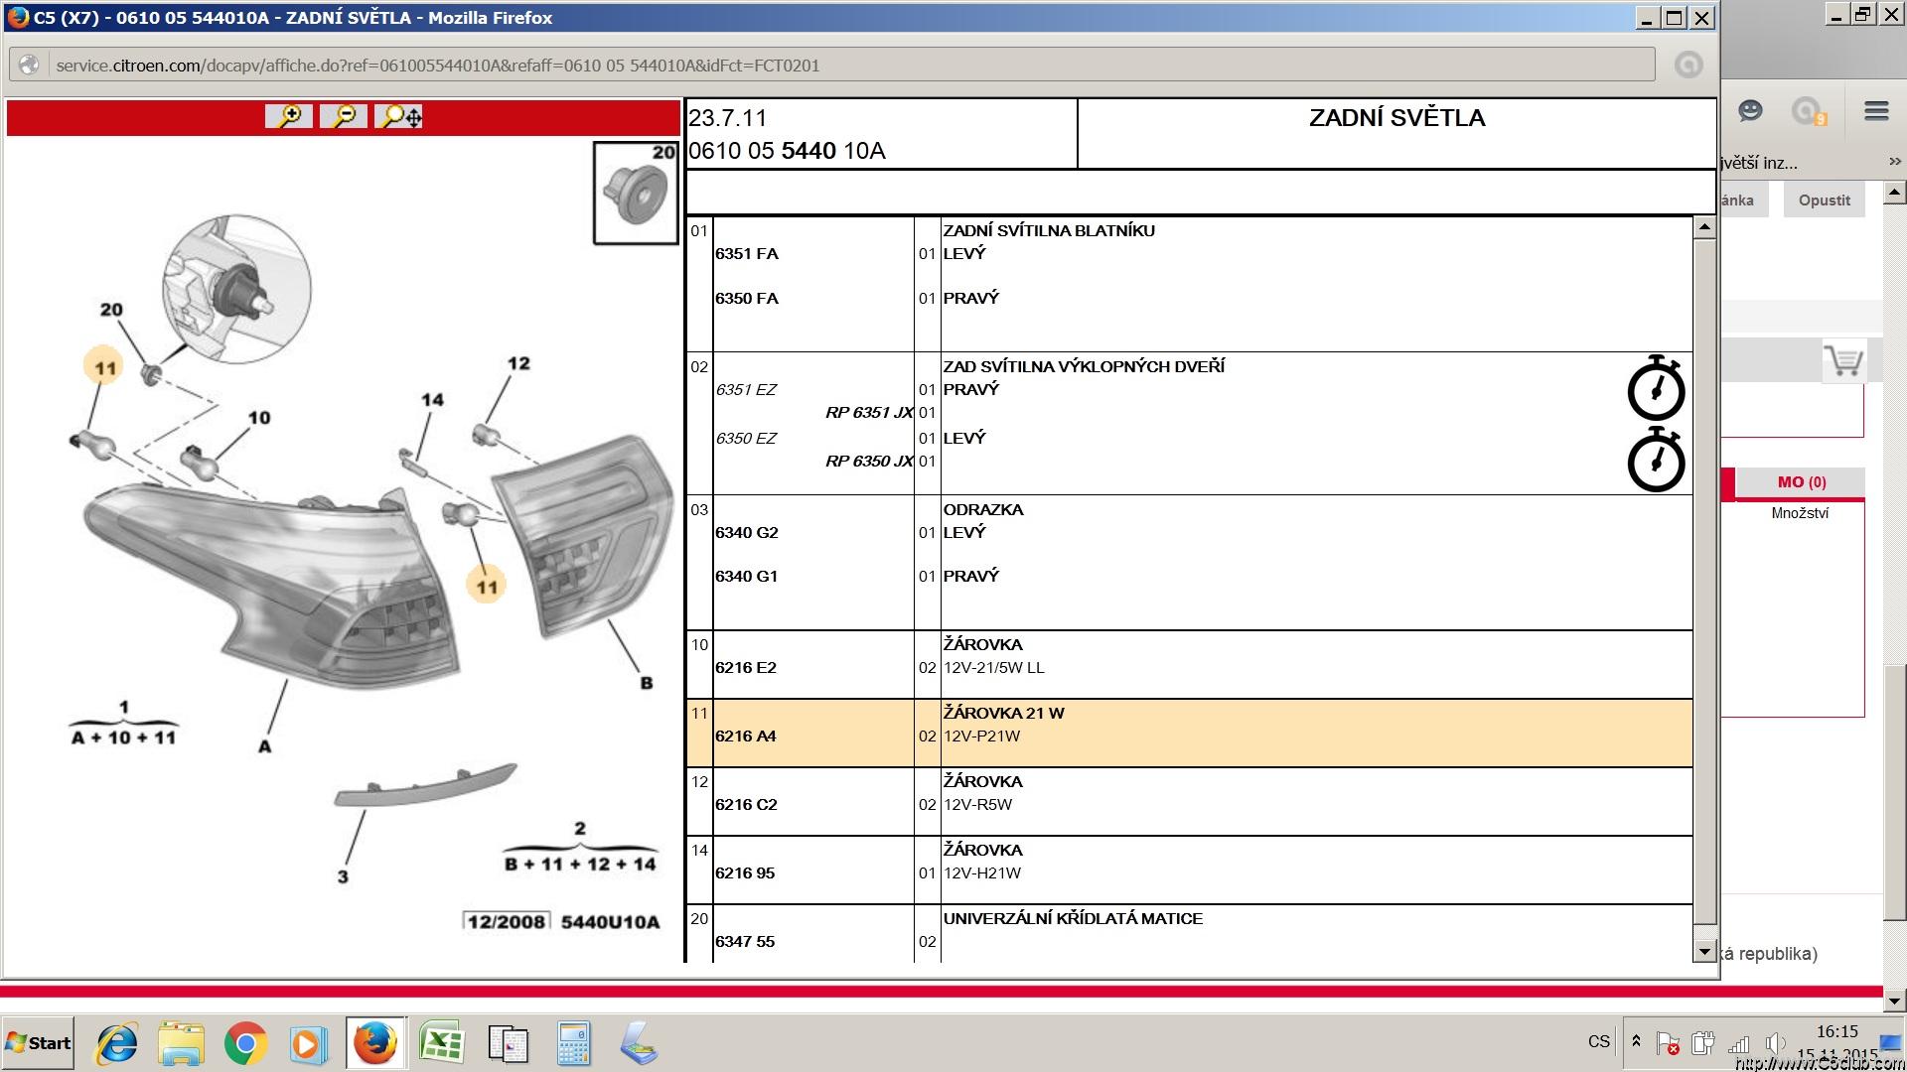Select replacement part RP 6350 JX
This screenshot has width=1907, height=1072.
click(869, 462)
